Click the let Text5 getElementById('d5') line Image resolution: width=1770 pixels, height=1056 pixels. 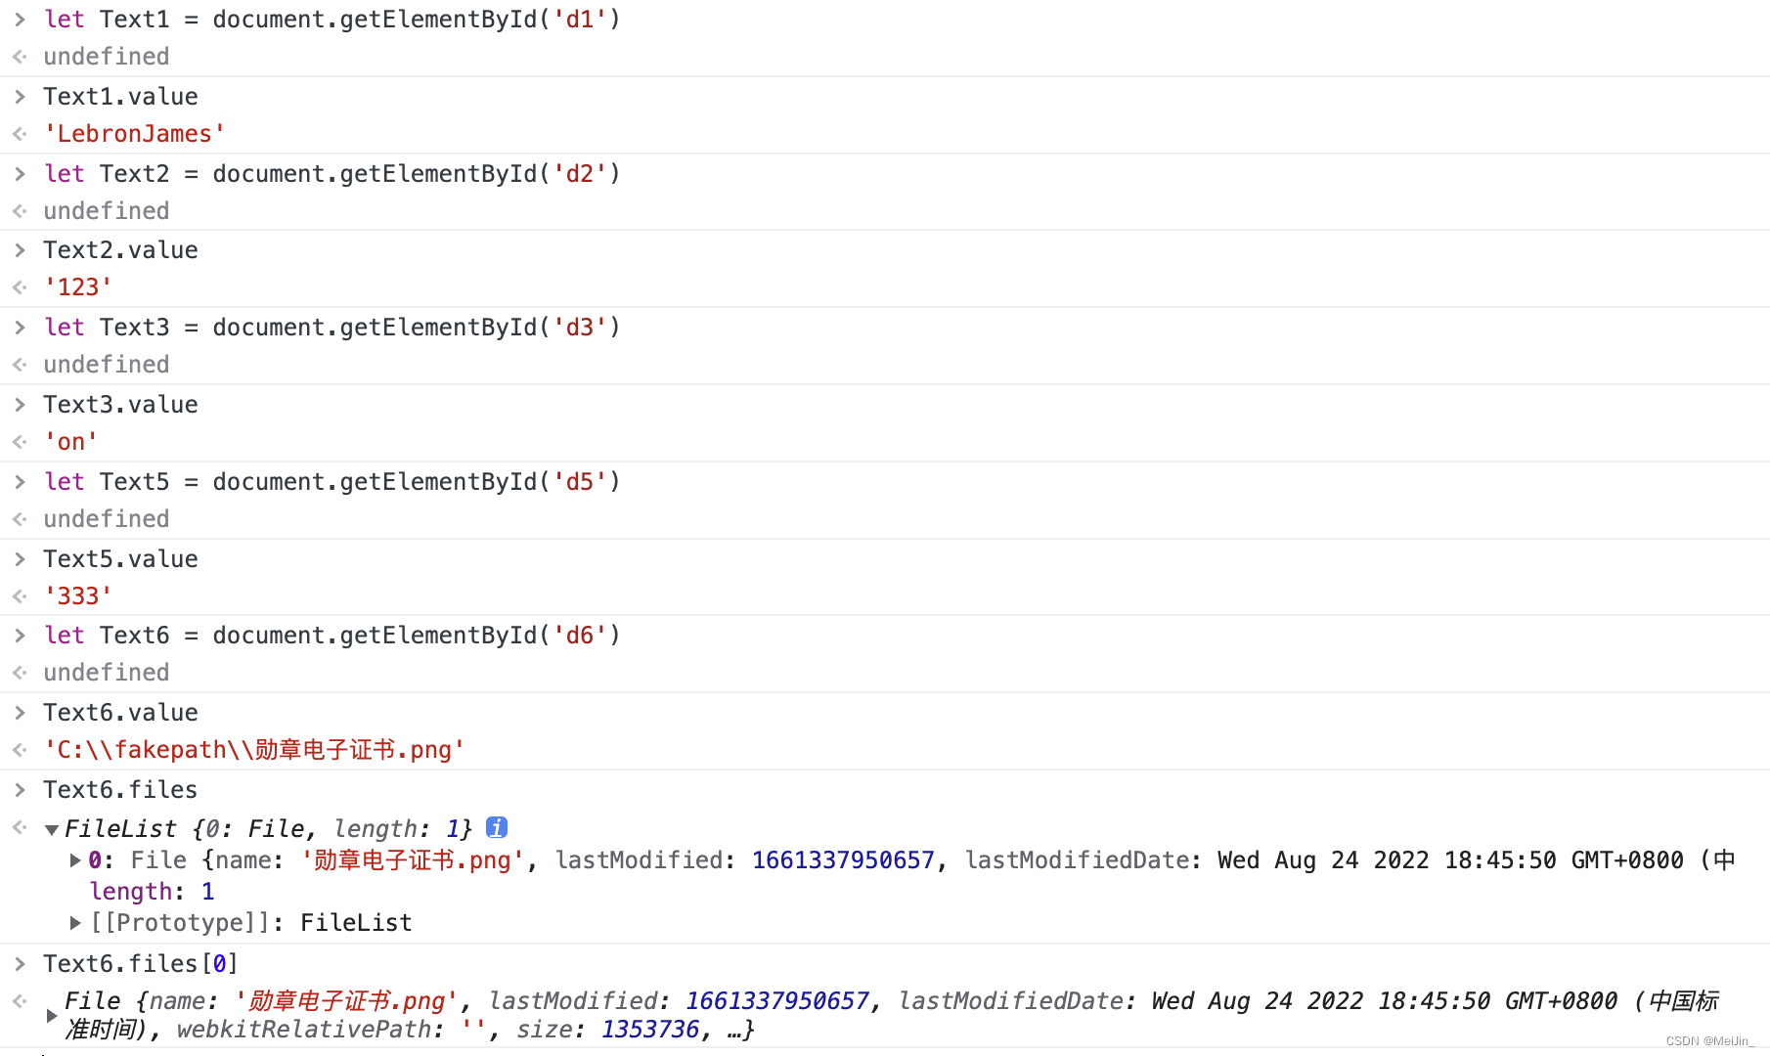pyautogui.click(x=332, y=482)
